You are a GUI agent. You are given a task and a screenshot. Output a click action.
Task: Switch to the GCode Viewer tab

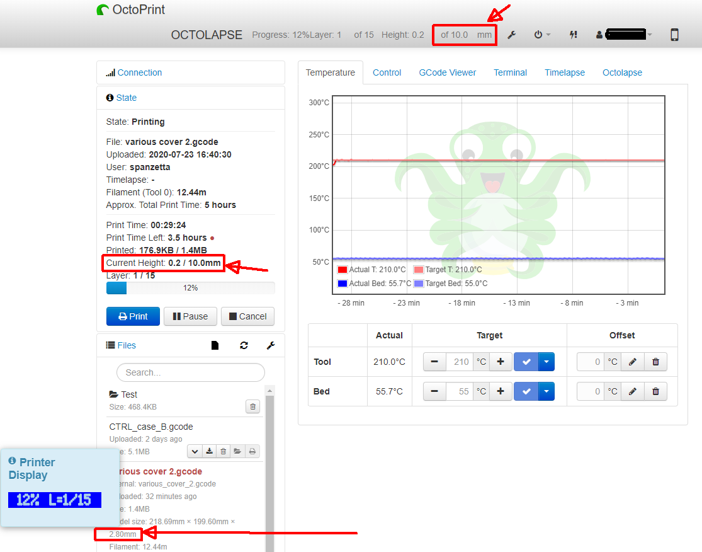coord(447,72)
